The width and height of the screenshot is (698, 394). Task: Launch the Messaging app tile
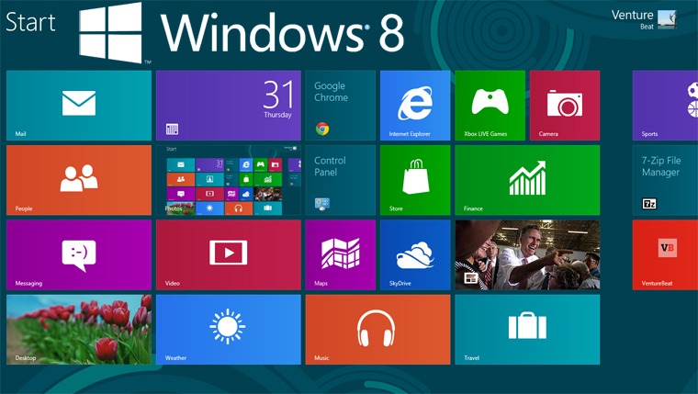79,254
